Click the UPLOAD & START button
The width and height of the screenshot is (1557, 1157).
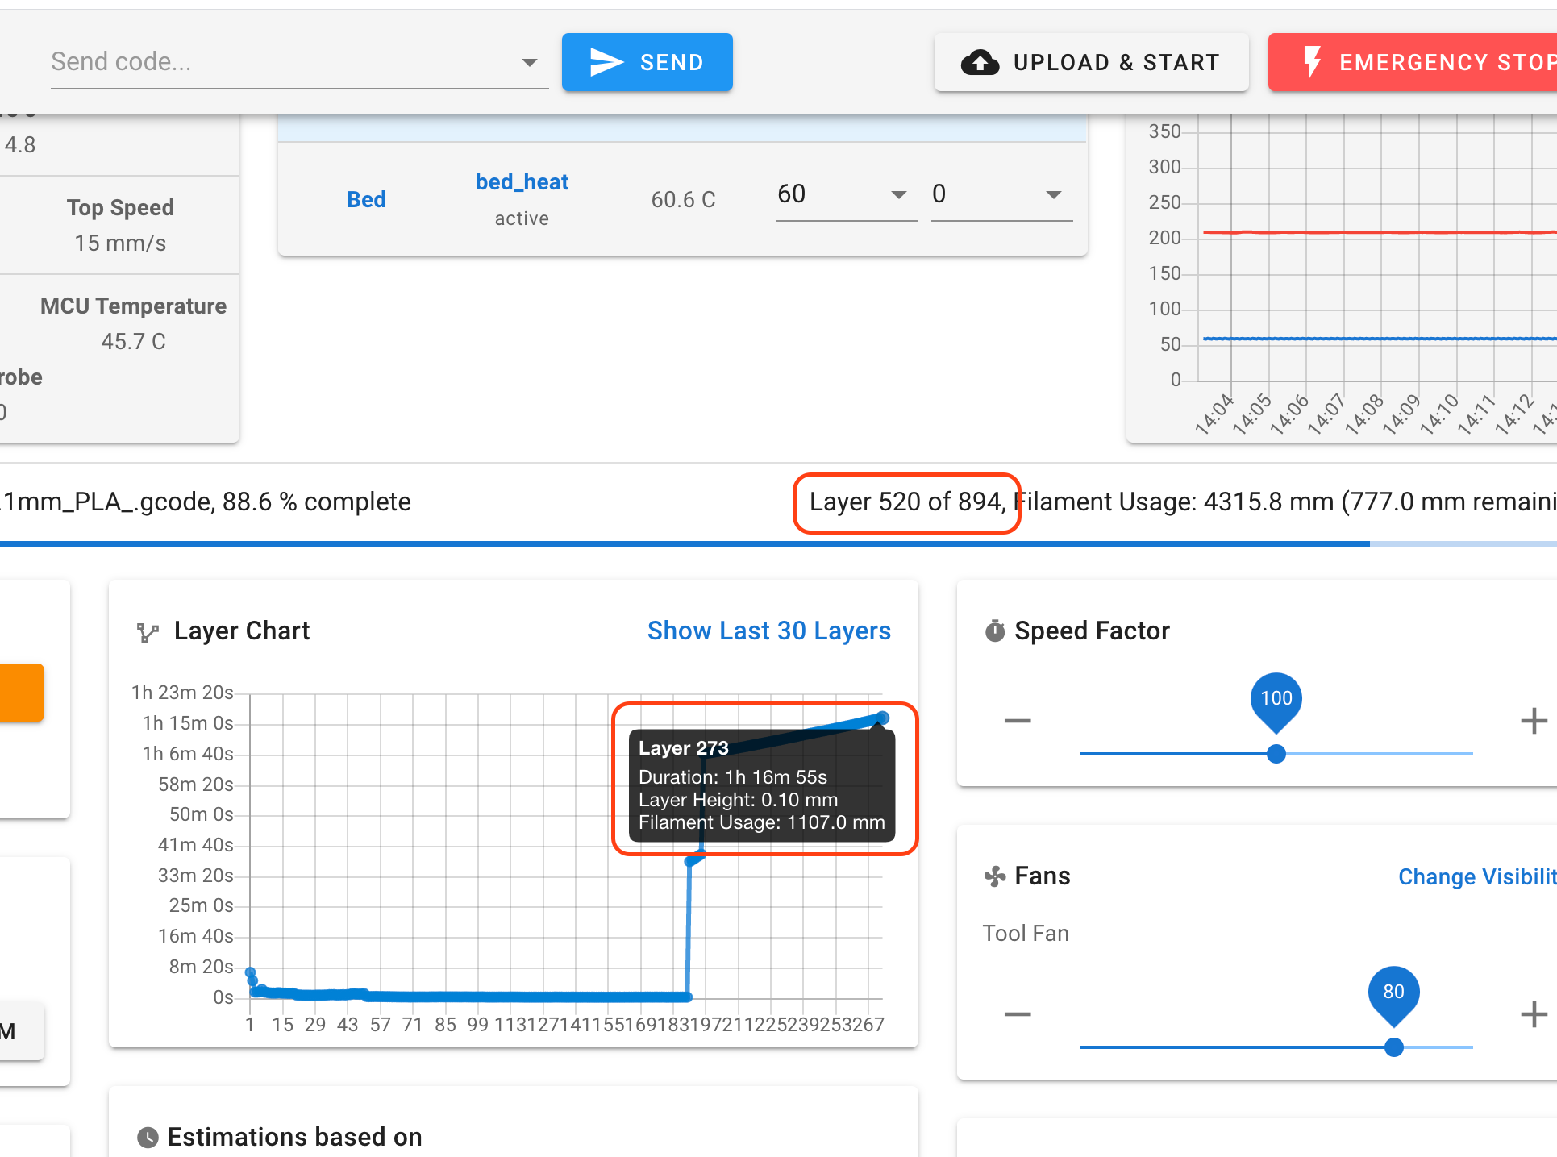(1091, 62)
